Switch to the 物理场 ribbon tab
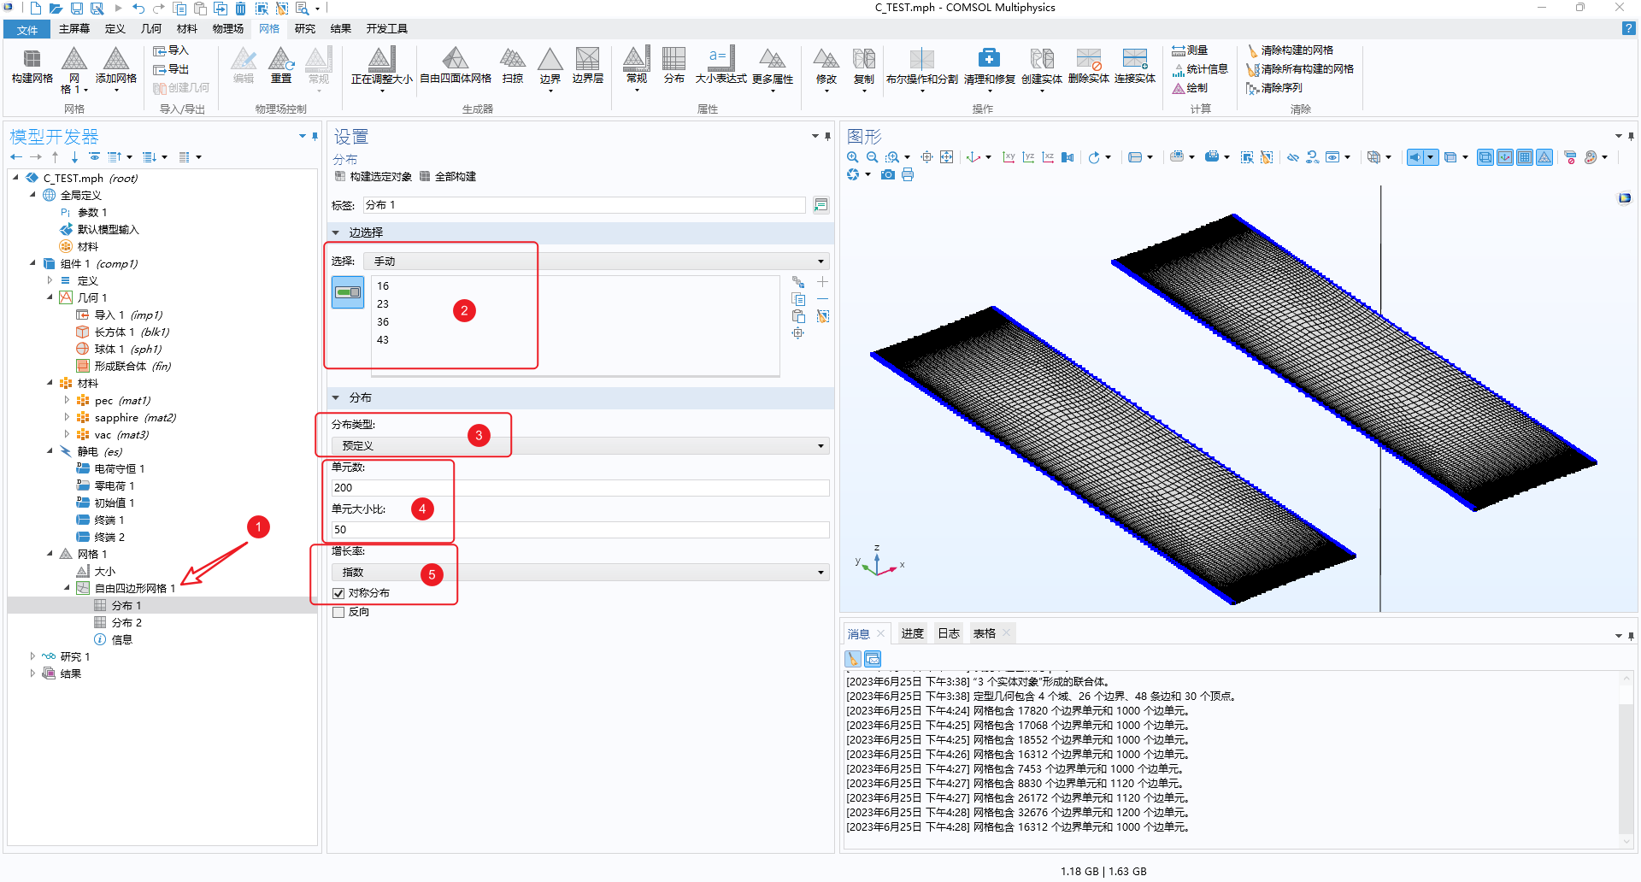The image size is (1641, 882). 228,29
